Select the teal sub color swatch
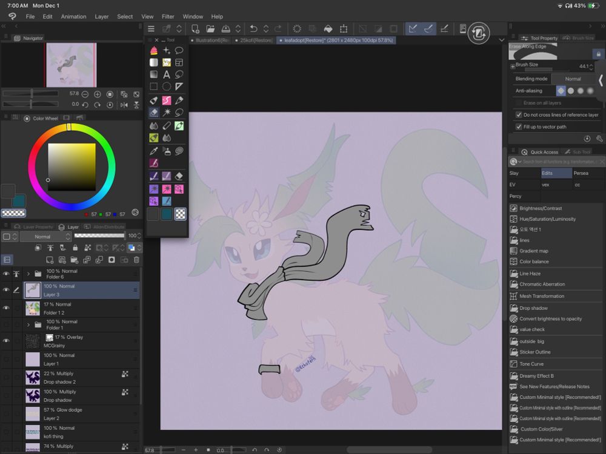Viewport: 606px width, 454px height. click(x=19, y=201)
